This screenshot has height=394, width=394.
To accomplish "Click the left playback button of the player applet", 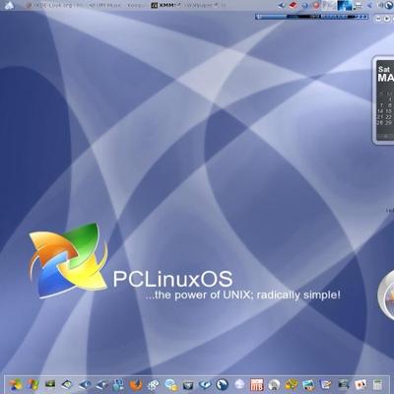I will pyautogui.click(x=378, y=19).
